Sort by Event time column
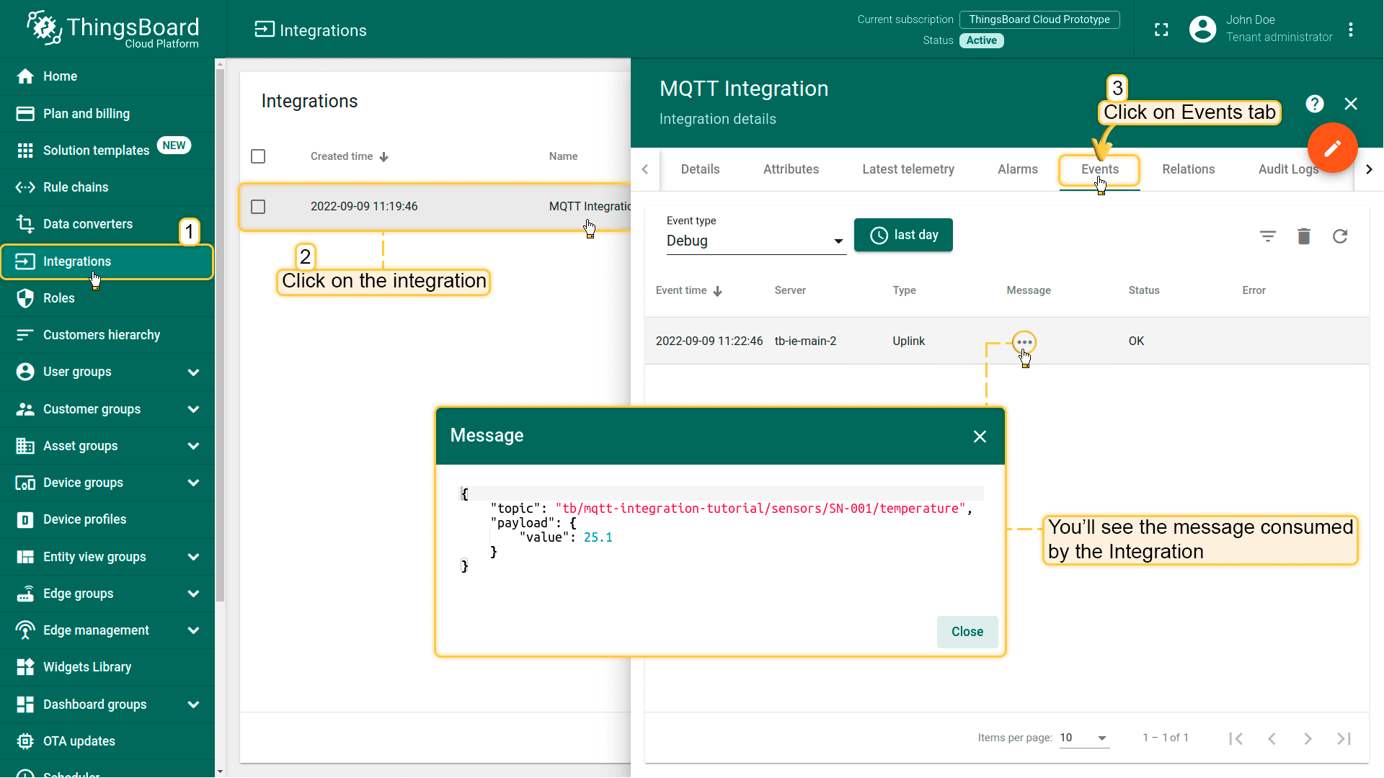This screenshot has width=1384, height=778. point(688,291)
